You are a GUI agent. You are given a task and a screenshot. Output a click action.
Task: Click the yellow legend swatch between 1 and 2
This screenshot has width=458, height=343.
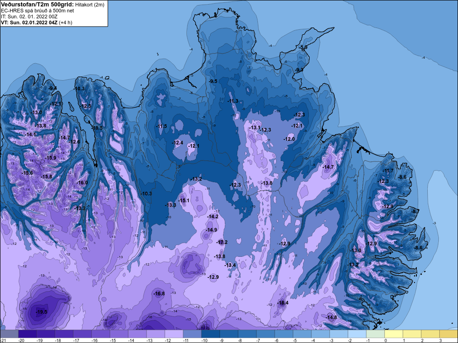pos(412,334)
